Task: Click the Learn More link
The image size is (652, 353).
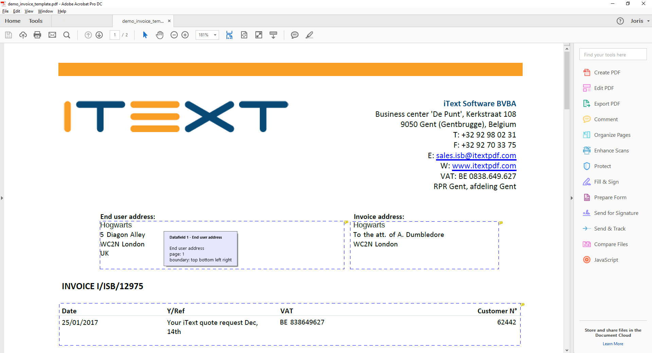Action: [613, 343]
